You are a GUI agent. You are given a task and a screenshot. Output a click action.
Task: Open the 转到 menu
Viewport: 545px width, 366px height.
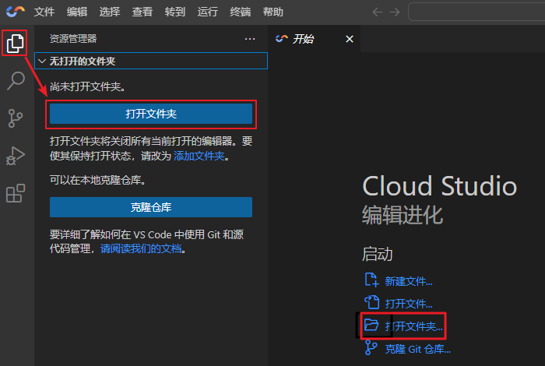click(x=175, y=12)
